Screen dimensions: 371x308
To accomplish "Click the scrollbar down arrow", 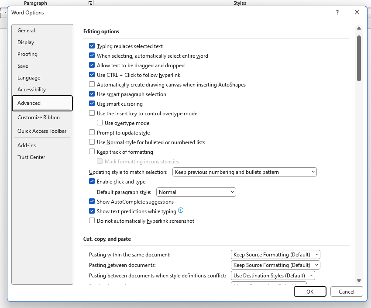I will coord(359,280).
